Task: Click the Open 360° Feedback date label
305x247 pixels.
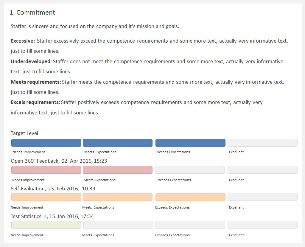Action: pyautogui.click(x=59, y=161)
